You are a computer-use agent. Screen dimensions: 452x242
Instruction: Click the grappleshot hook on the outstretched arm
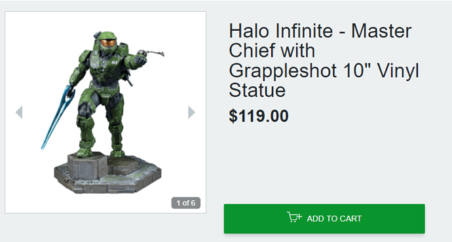[152, 53]
